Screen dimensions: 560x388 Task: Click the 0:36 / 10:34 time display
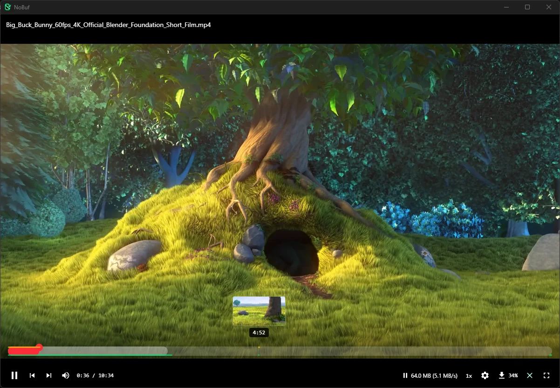click(95, 375)
